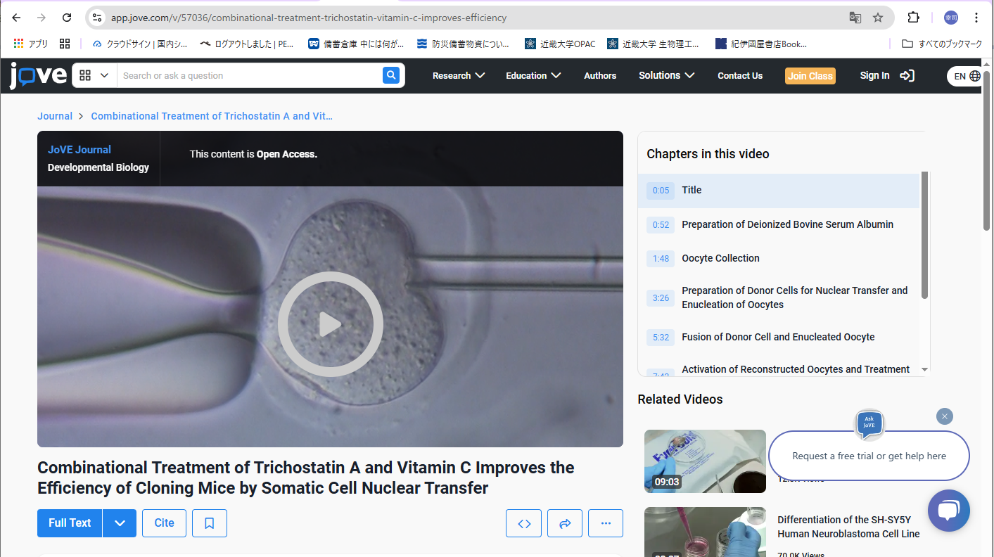
Task: Open the blue chat widget icon
Action: pyautogui.click(x=948, y=511)
